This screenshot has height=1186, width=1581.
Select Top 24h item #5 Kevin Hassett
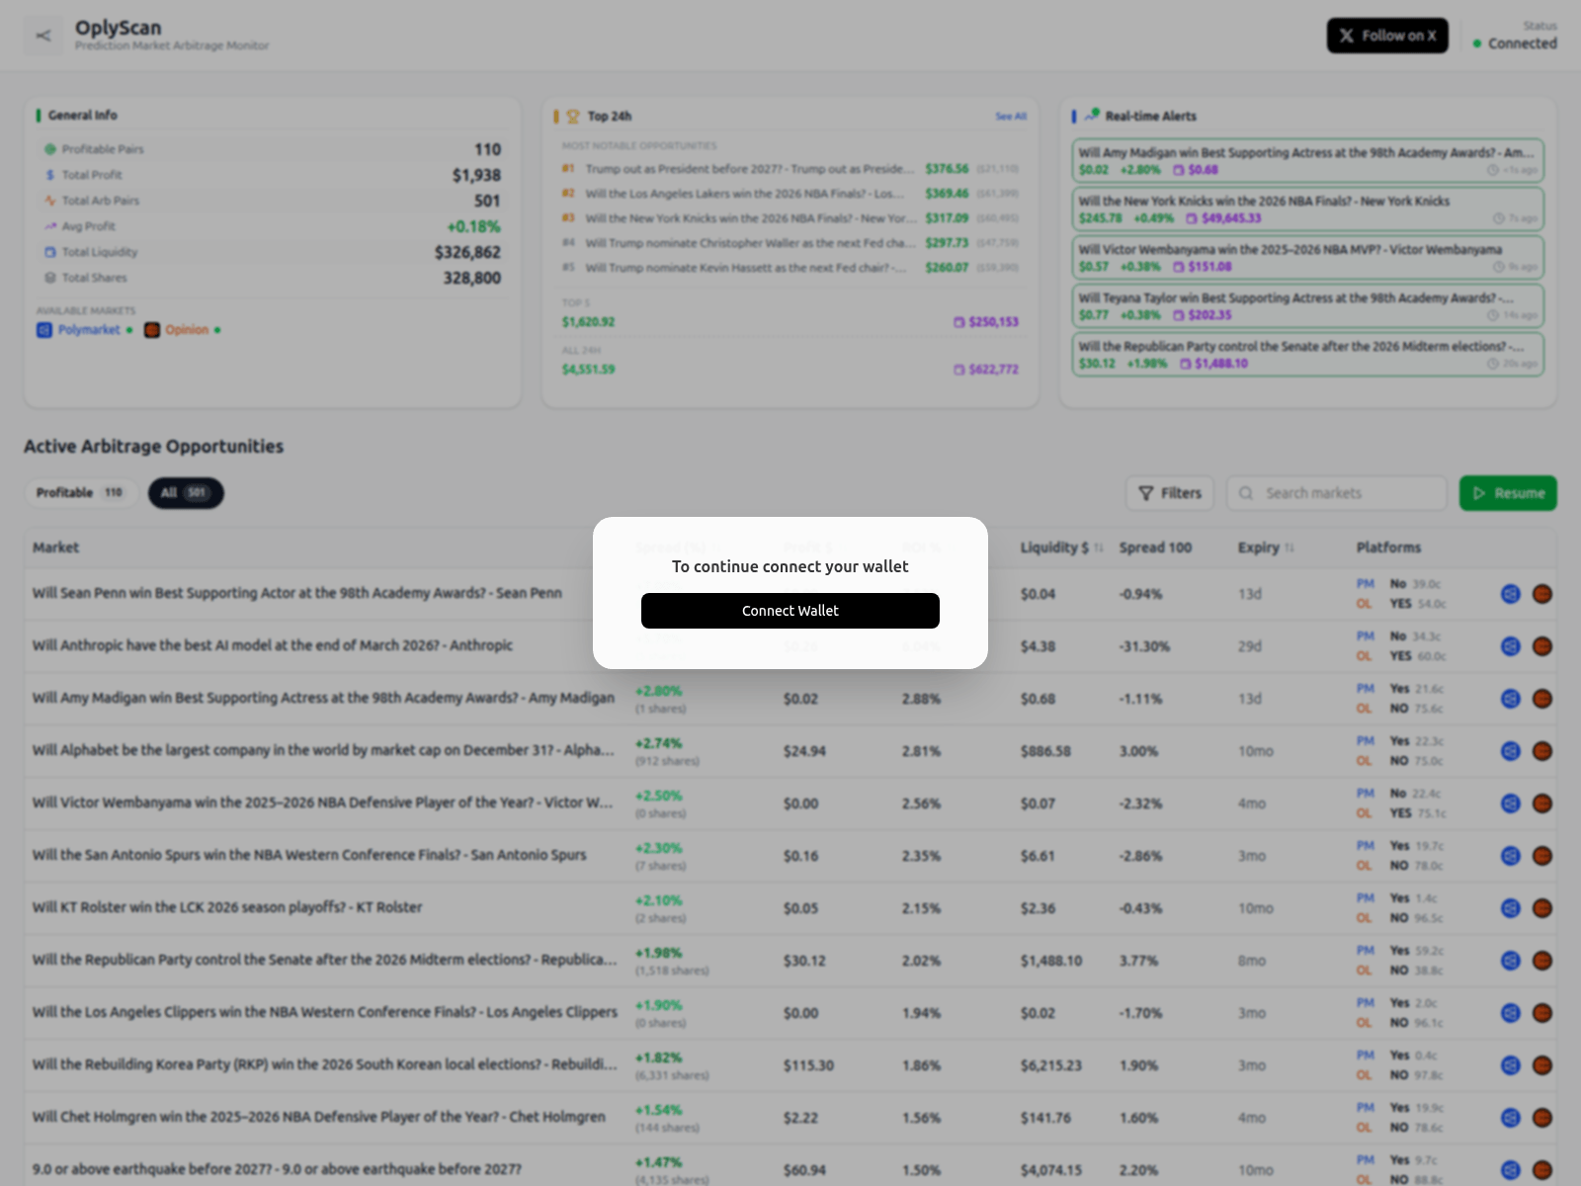[790, 268]
